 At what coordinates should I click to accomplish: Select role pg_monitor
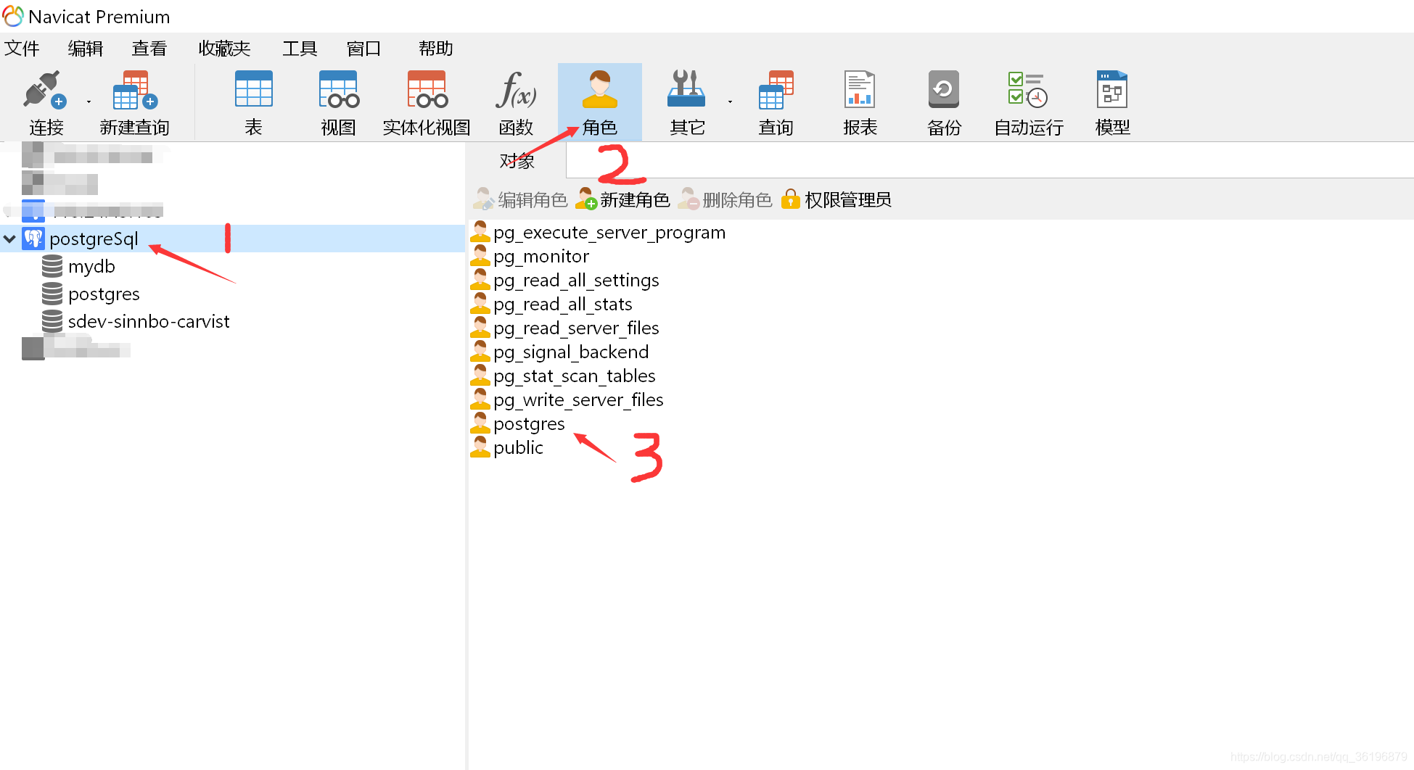tap(541, 256)
